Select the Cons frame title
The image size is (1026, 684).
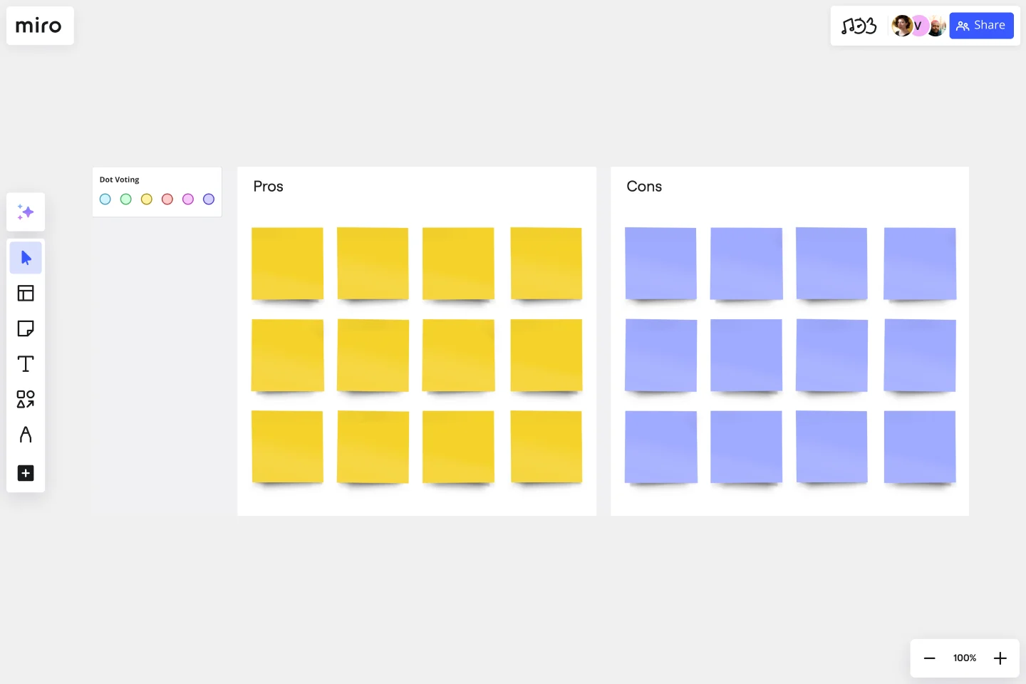(644, 187)
